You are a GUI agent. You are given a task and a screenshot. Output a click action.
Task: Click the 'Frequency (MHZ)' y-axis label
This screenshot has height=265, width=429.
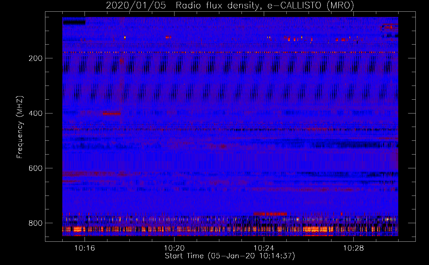20,127
